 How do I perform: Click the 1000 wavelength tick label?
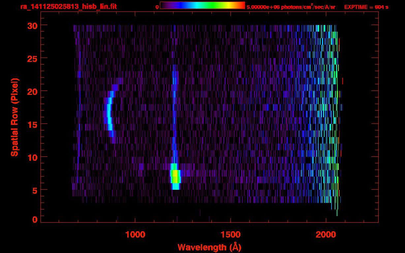pyautogui.click(x=135, y=235)
